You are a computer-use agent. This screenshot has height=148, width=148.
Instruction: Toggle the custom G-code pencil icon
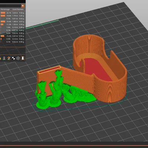[x=9, y=58]
